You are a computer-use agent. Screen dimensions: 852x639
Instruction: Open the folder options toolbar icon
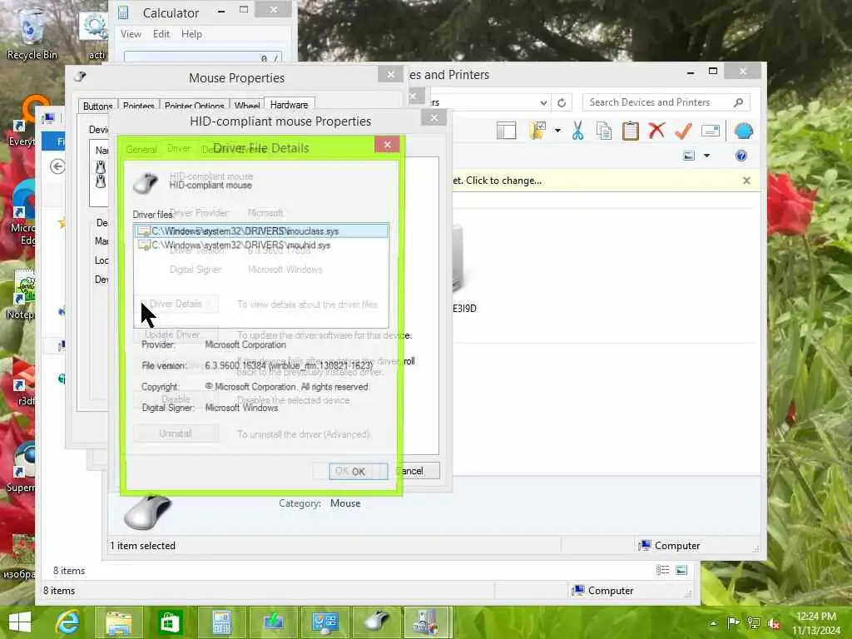[x=537, y=131]
